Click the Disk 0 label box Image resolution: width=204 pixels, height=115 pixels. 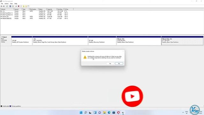tap(6, 41)
